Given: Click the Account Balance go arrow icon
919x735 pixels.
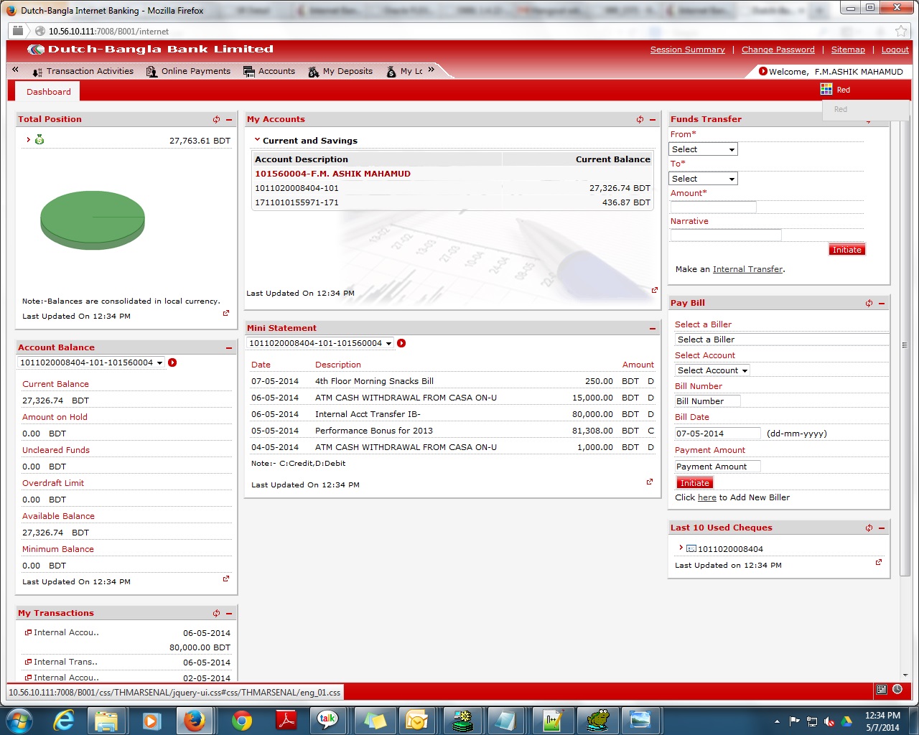Looking at the screenshot, I should (172, 362).
